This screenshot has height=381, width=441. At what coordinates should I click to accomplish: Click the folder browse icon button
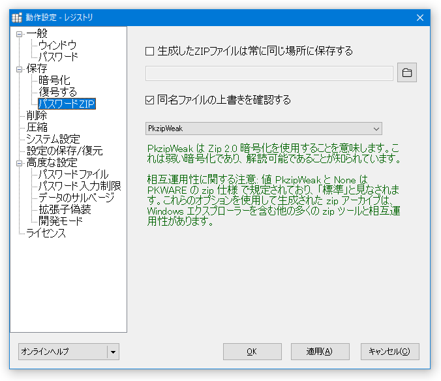point(406,73)
